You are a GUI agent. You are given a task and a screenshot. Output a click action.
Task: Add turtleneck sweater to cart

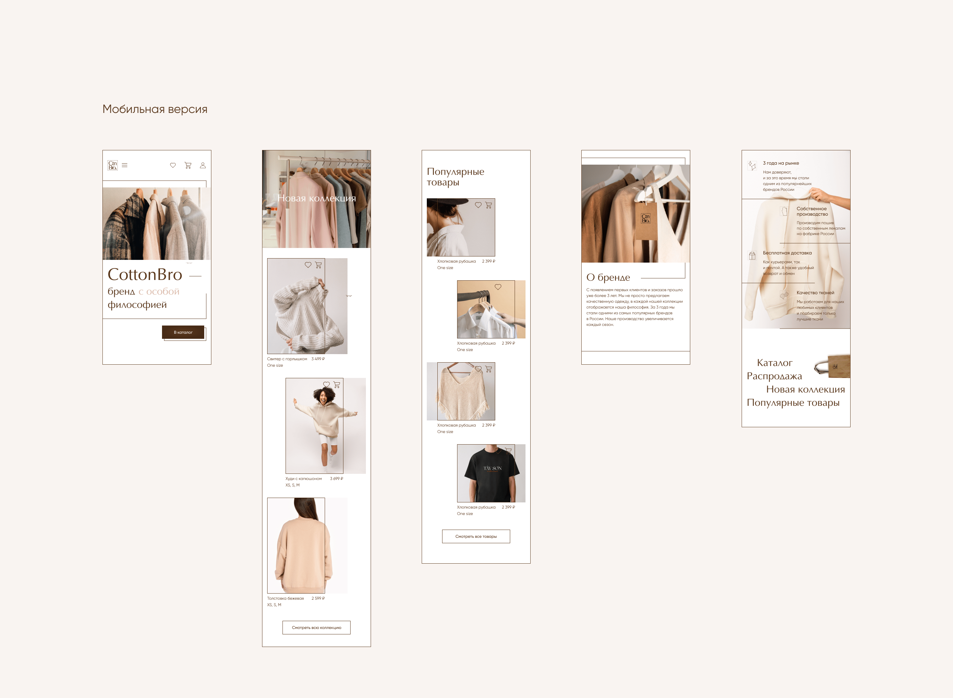pos(318,265)
